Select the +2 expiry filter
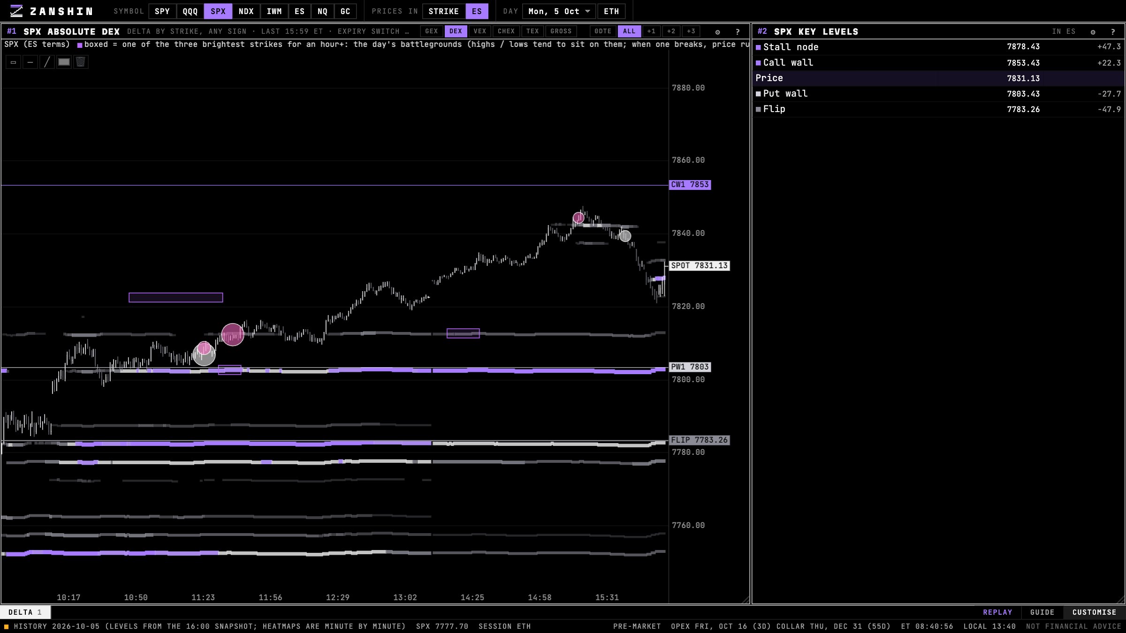Image resolution: width=1126 pixels, height=633 pixels. click(x=671, y=31)
